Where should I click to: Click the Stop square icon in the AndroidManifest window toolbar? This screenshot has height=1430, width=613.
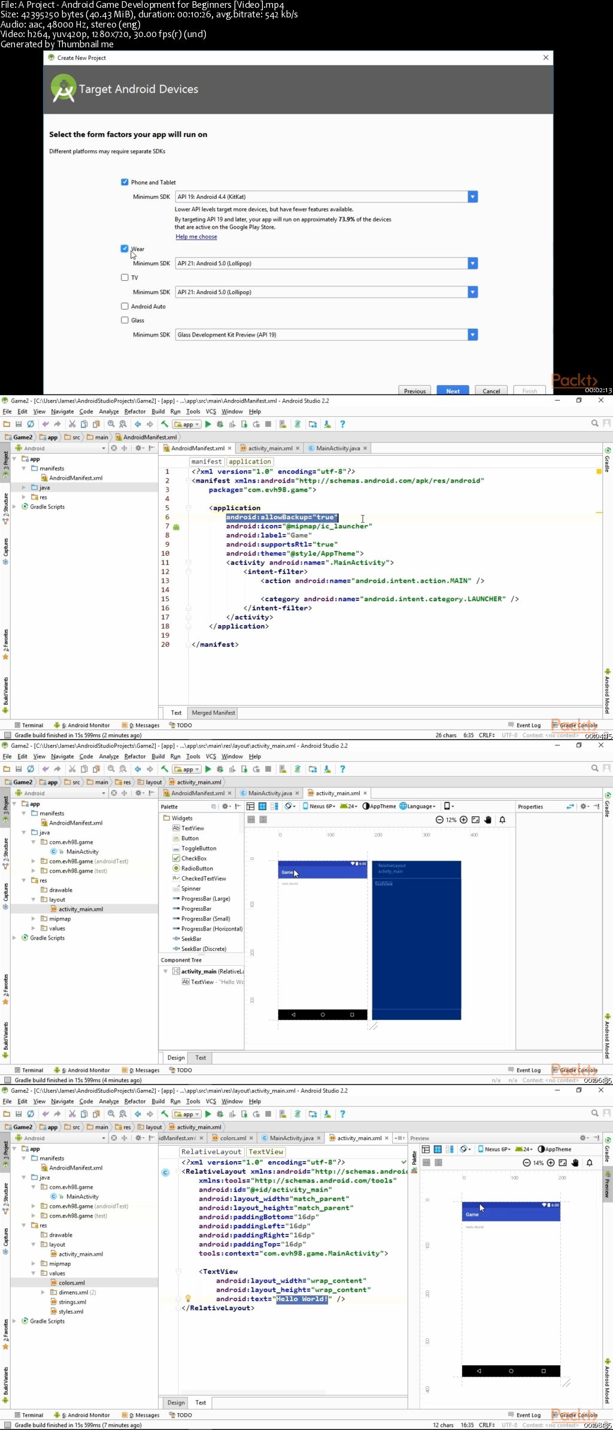(x=268, y=424)
